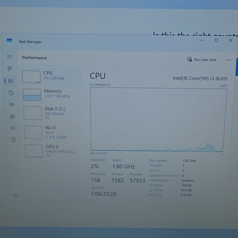Click the Task Manager title bar icon
Screen dimensions: 238x238
pos(9,41)
